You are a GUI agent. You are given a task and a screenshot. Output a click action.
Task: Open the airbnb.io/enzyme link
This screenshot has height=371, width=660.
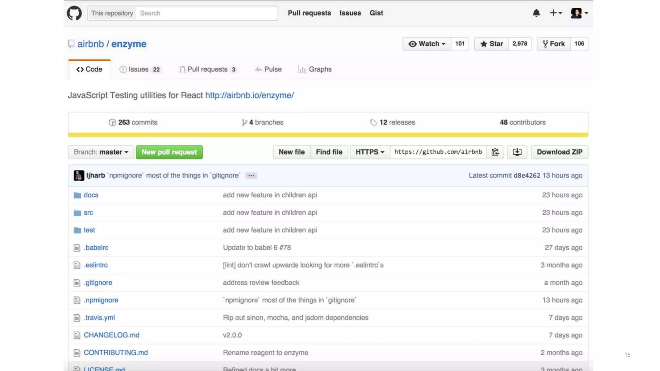pyautogui.click(x=249, y=95)
